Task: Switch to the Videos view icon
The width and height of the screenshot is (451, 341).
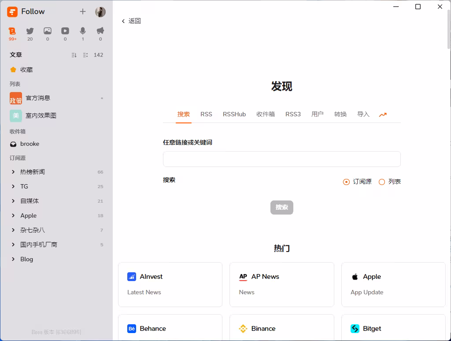Action: pos(65,34)
